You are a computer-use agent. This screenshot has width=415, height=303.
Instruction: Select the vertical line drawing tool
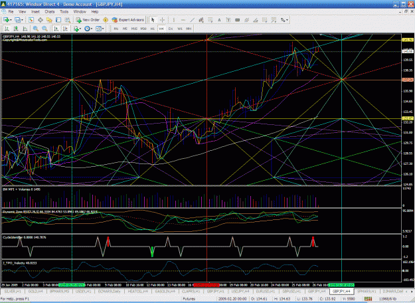tap(173, 20)
